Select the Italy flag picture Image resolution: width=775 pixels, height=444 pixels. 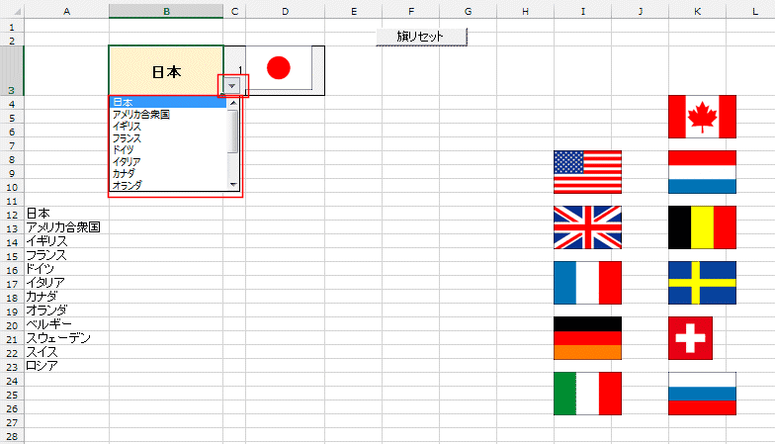click(587, 394)
